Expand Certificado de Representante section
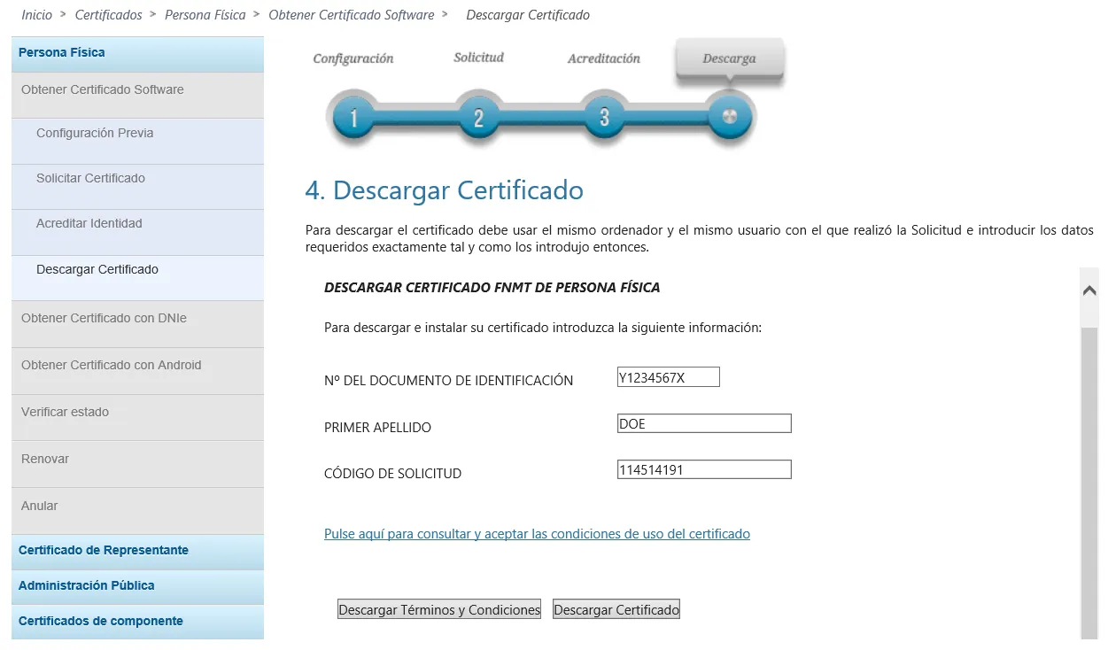The image size is (1108, 650). pyautogui.click(x=137, y=551)
